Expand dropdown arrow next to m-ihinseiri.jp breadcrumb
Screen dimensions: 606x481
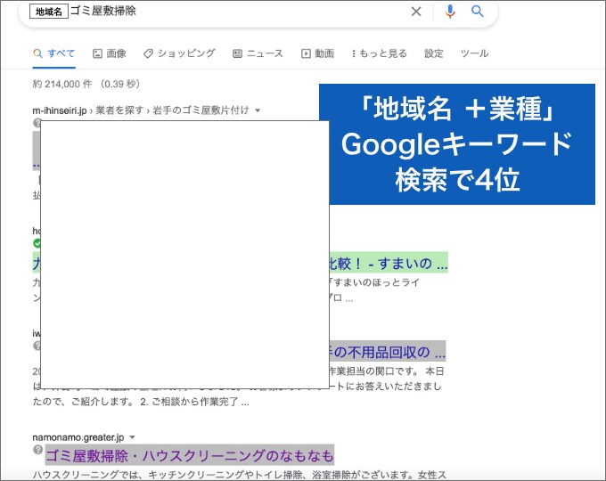pyautogui.click(x=258, y=110)
